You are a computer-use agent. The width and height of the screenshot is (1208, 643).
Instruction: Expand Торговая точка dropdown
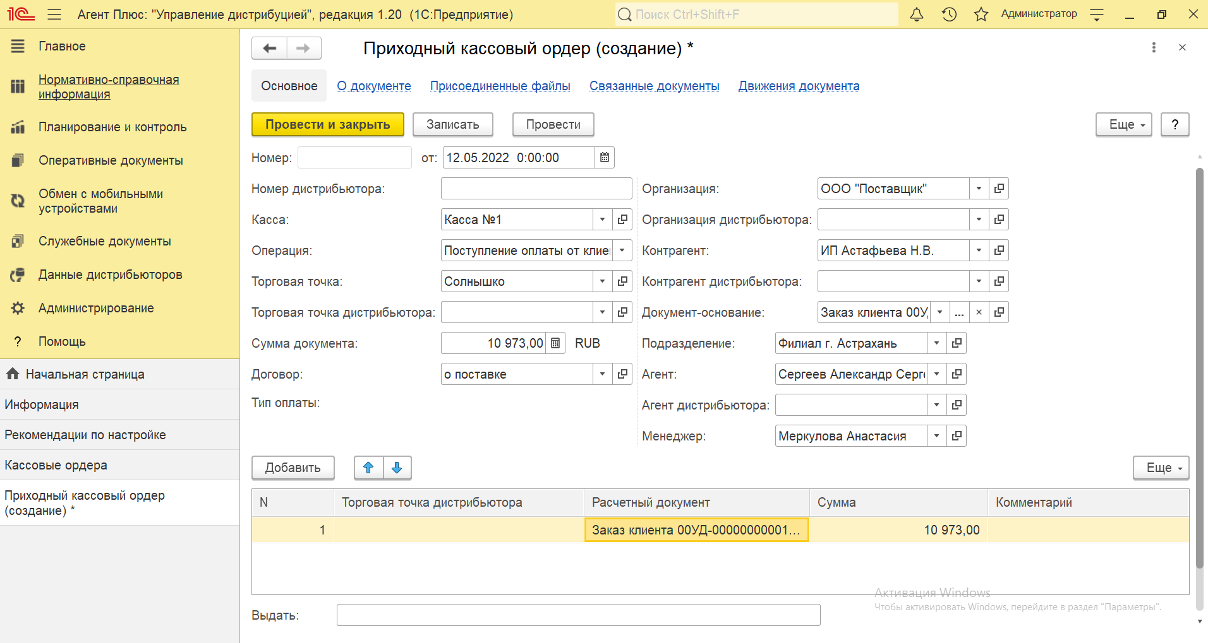pyautogui.click(x=602, y=281)
